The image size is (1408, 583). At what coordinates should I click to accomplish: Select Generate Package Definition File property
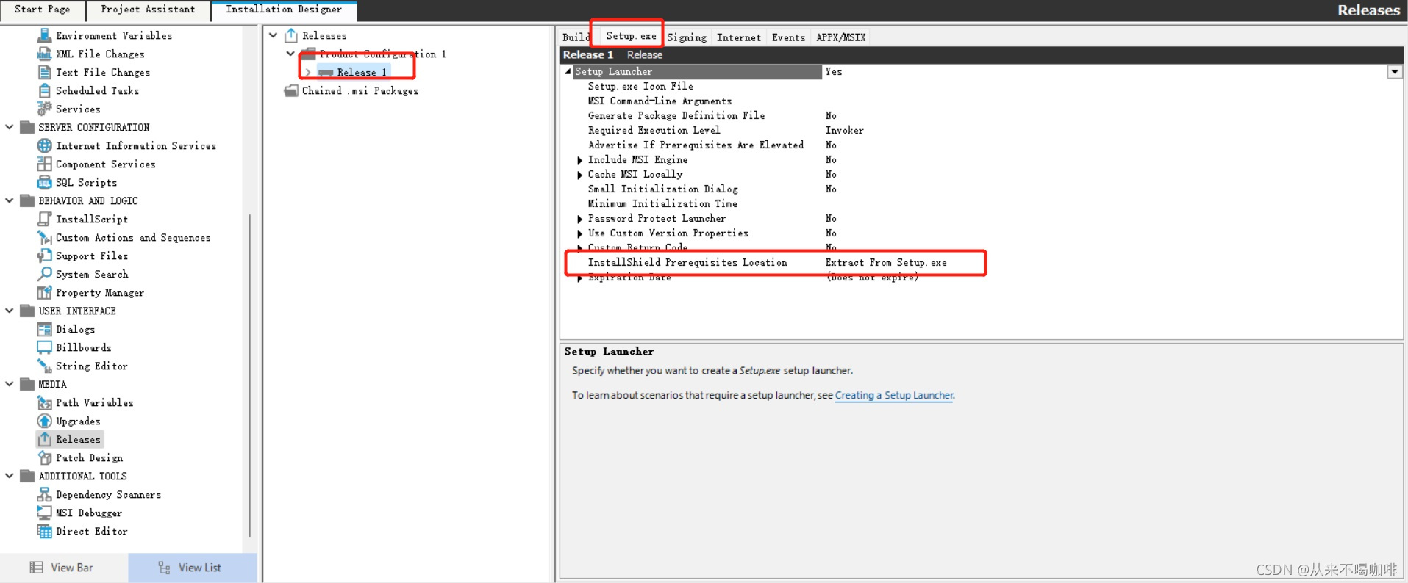click(x=676, y=115)
